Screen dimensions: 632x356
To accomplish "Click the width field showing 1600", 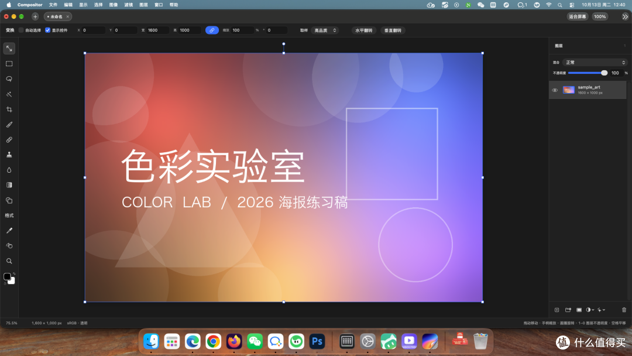I will pyautogui.click(x=157, y=30).
